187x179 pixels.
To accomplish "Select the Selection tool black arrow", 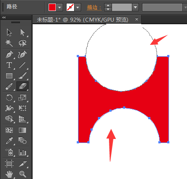I will (9, 33).
